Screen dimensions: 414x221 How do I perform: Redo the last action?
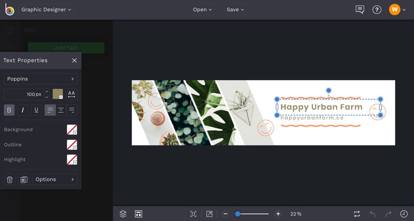pos(388,214)
